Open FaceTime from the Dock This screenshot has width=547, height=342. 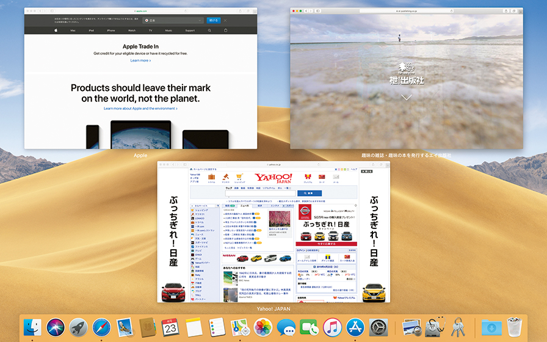[309, 327]
